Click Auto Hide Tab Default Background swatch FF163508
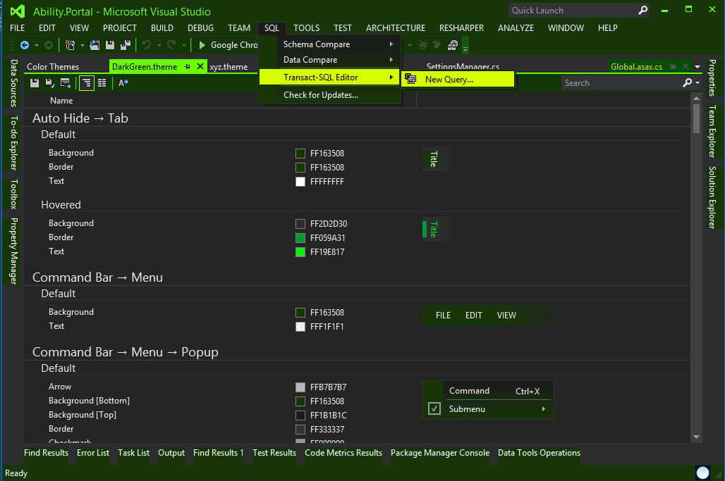 (300, 154)
